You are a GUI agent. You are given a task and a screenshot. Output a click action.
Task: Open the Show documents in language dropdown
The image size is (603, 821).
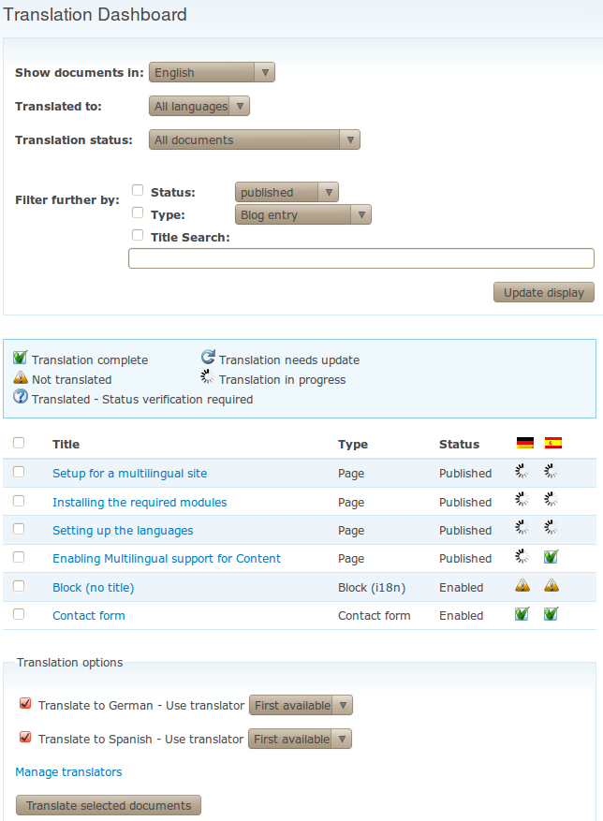point(212,72)
